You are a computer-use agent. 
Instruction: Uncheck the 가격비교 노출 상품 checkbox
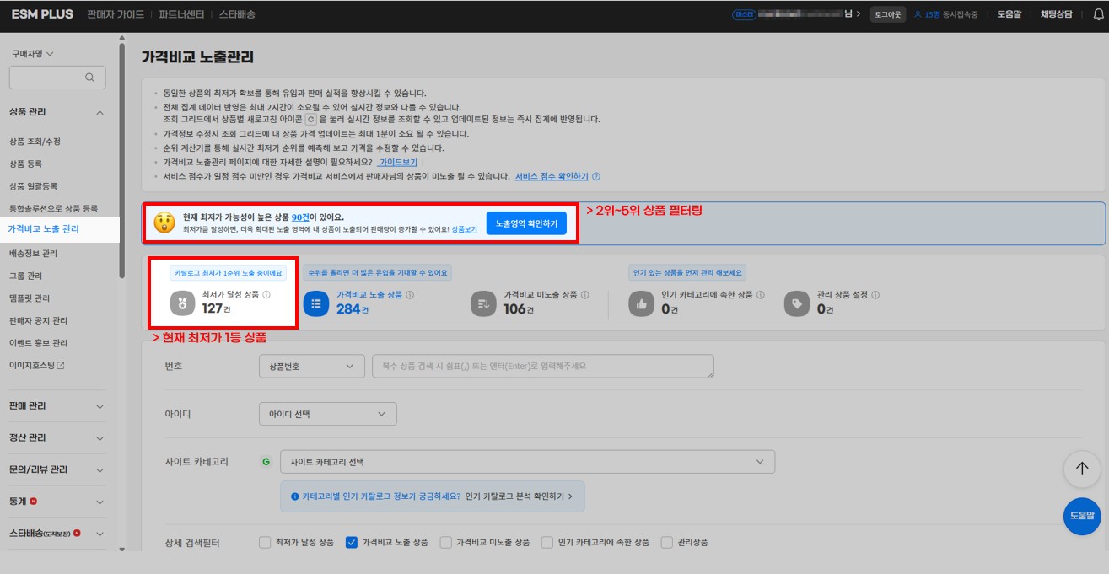[352, 542]
